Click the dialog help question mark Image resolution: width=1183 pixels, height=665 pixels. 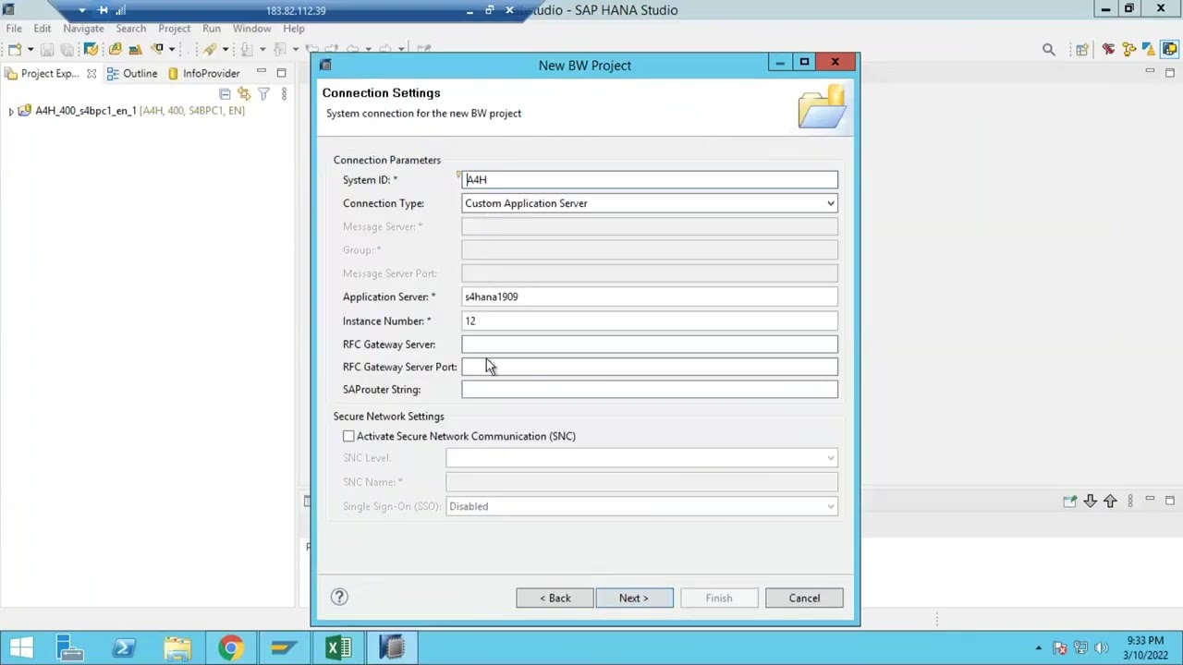point(339,597)
